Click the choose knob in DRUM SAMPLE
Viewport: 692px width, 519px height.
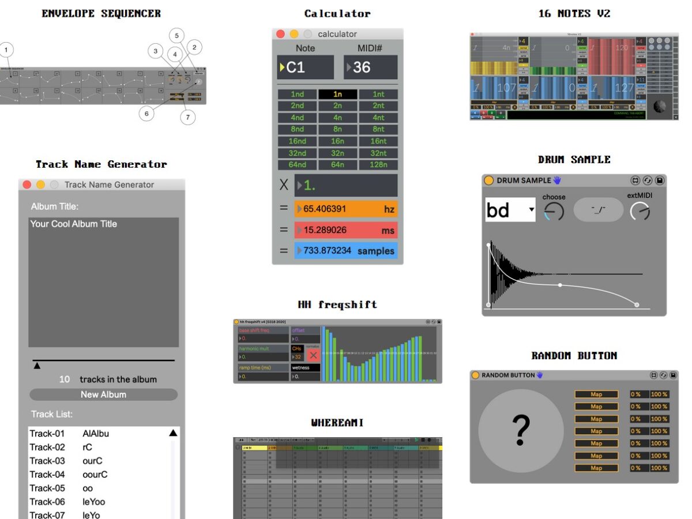(x=554, y=212)
